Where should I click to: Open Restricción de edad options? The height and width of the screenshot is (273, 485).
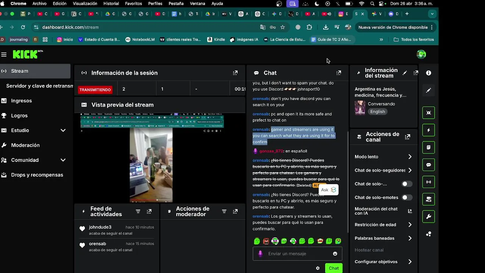383,224
